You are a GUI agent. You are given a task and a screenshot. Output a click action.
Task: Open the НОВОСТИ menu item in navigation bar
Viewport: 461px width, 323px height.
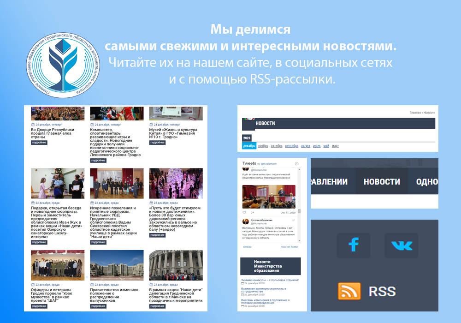[382, 182]
